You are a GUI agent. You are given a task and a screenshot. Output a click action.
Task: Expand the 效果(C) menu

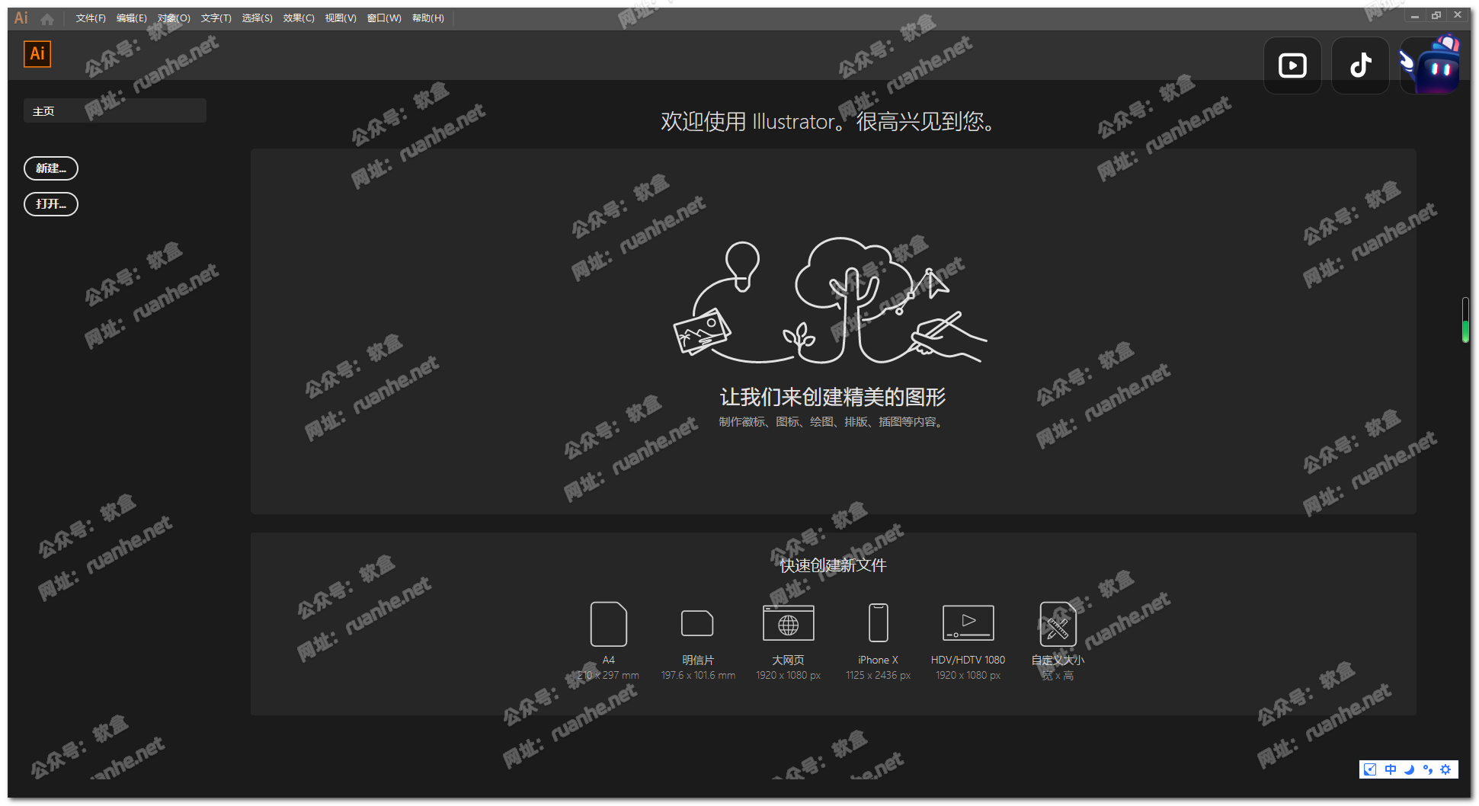click(298, 18)
